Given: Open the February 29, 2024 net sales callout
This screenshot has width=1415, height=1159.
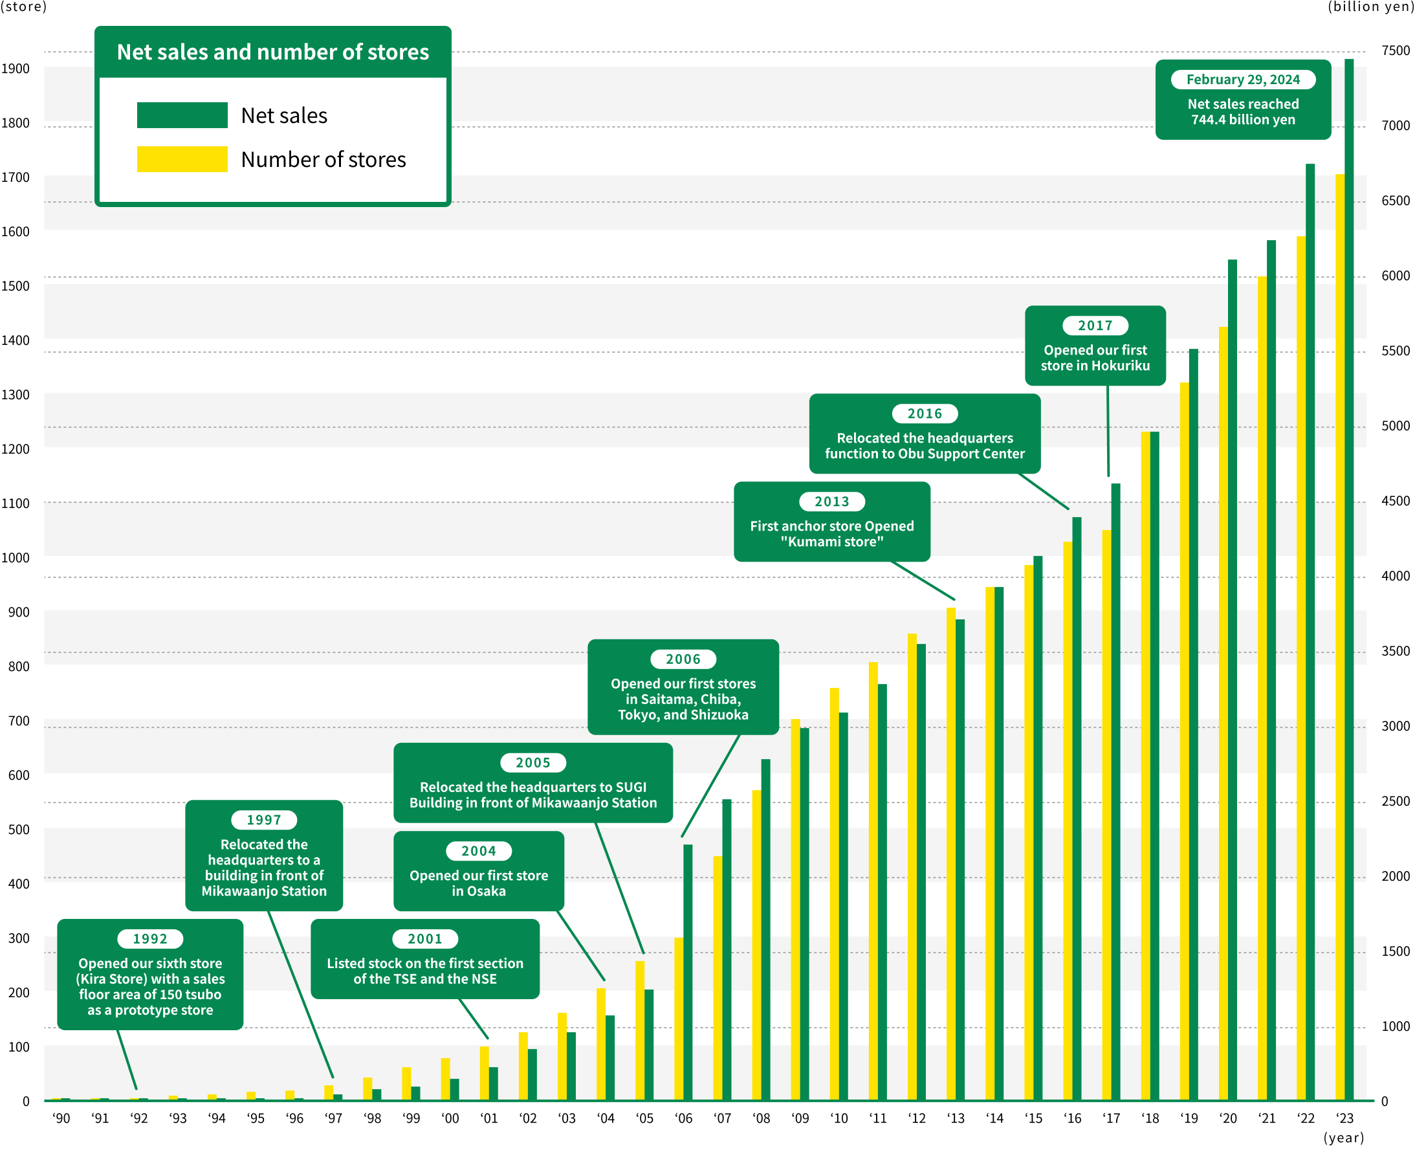Looking at the screenshot, I should tap(1243, 100).
